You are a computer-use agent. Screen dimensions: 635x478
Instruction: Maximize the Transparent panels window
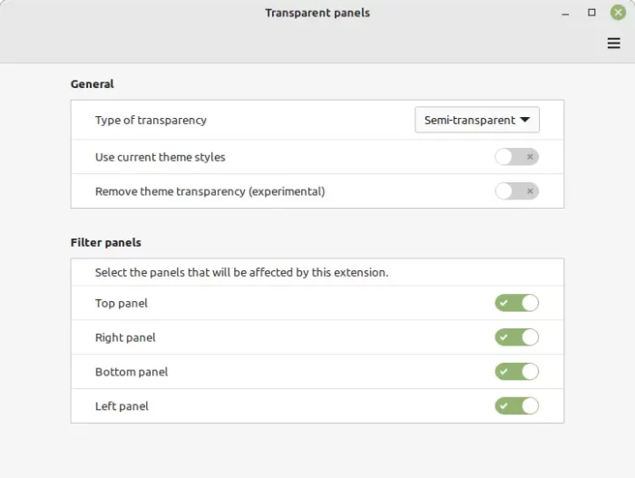[591, 13]
